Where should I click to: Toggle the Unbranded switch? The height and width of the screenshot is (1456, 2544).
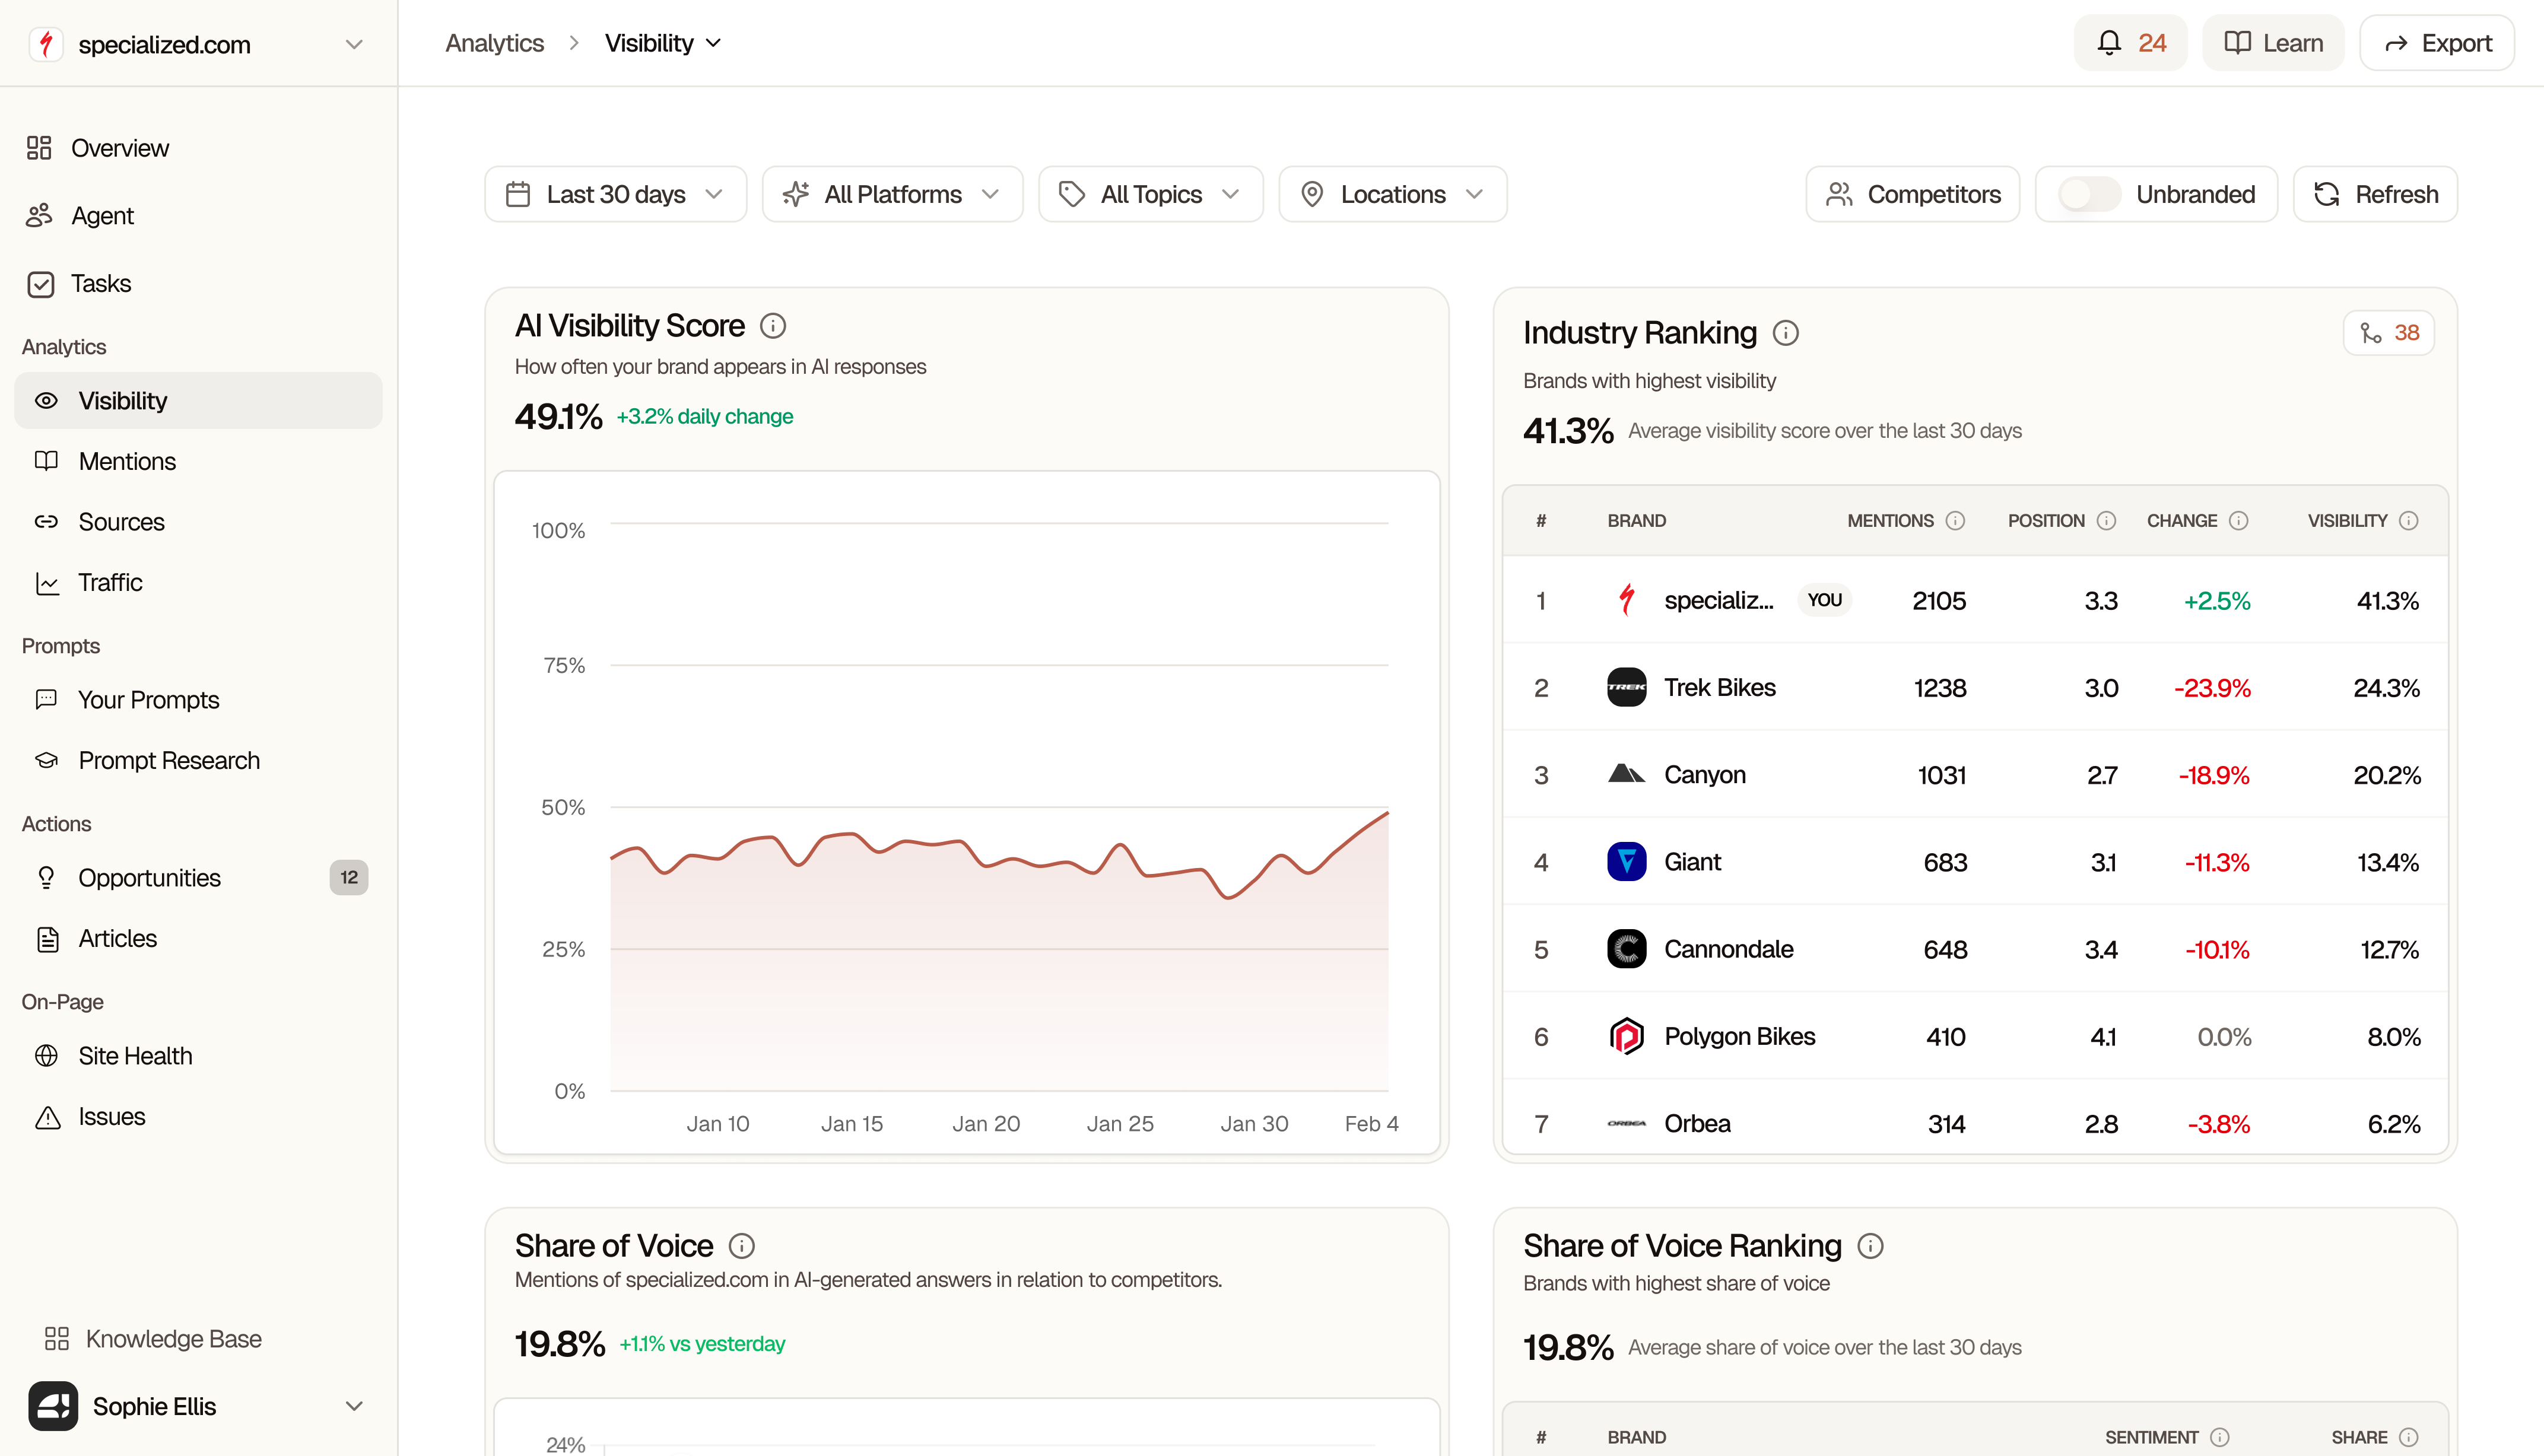point(2090,194)
